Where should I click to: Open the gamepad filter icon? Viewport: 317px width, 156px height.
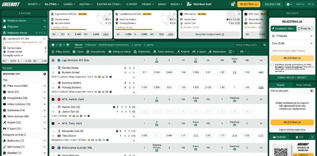click(243, 52)
